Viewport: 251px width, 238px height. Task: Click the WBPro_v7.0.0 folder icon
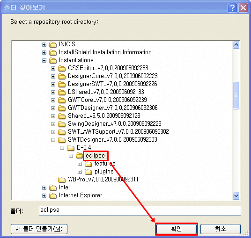62,180
